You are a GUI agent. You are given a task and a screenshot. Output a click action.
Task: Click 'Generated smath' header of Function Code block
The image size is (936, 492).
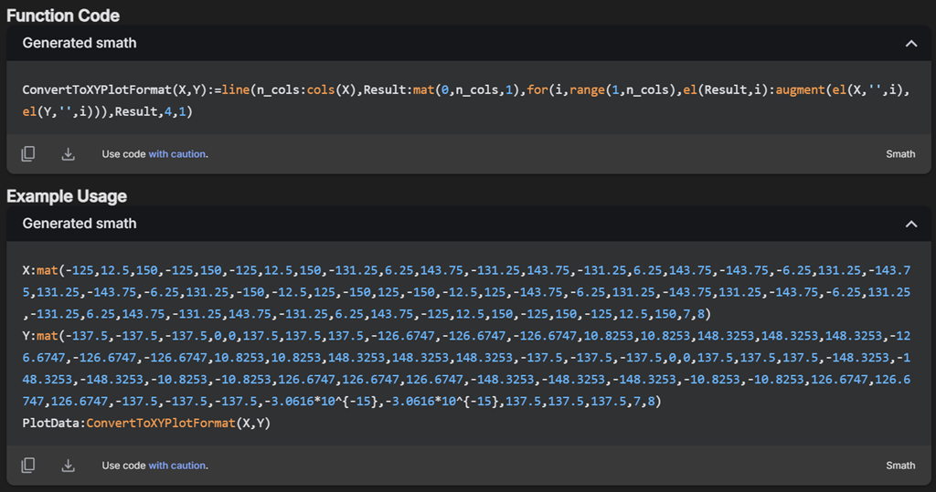coord(80,43)
